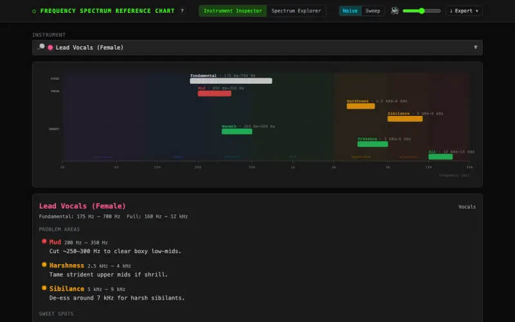Open the Export dropdown
The height and width of the screenshot is (322, 515).
464,11
